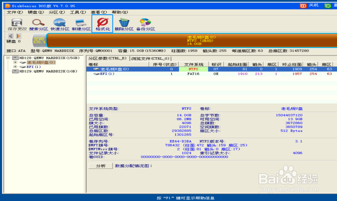Click the 新建分区 new partition icon
The image size is (337, 201).
pos(81,23)
